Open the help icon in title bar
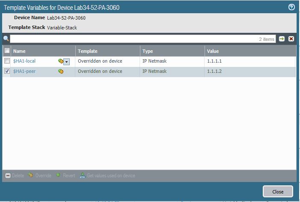This screenshot has height=202, width=300. click(x=291, y=7)
